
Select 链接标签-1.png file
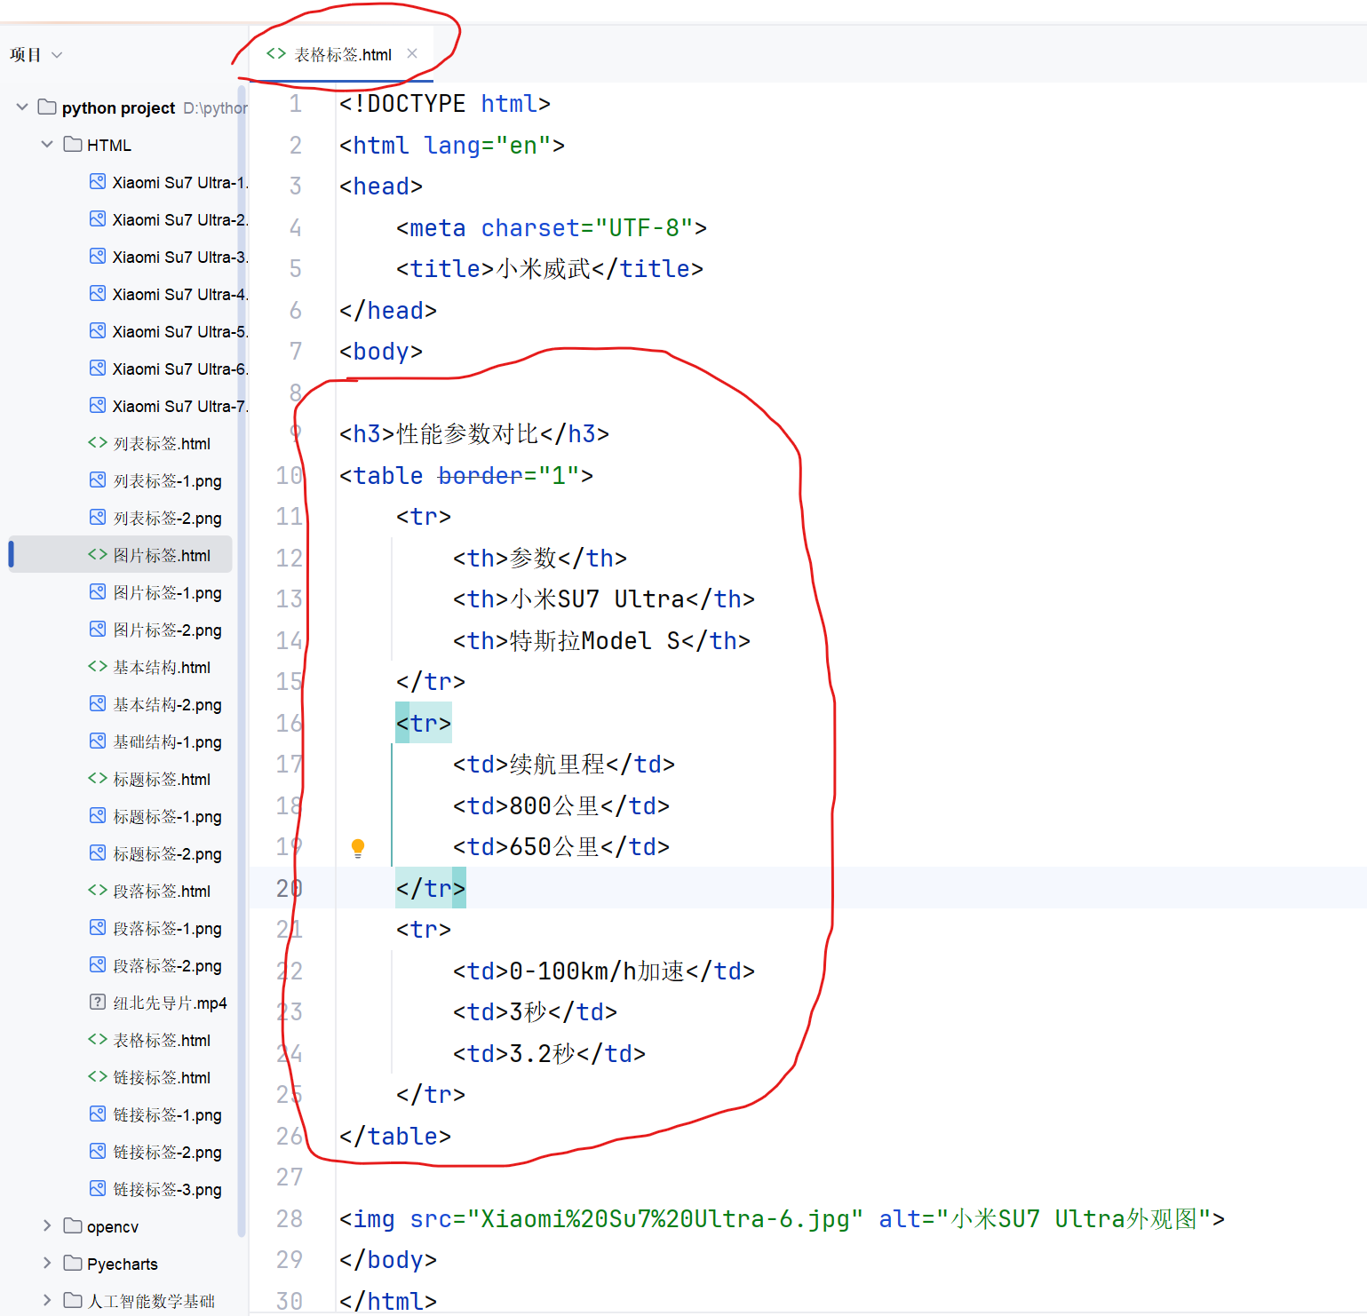click(x=155, y=1114)
